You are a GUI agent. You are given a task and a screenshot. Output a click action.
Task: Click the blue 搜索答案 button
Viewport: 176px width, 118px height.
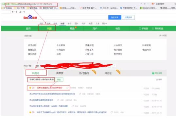pyautogui.click(x=115, y=17)
